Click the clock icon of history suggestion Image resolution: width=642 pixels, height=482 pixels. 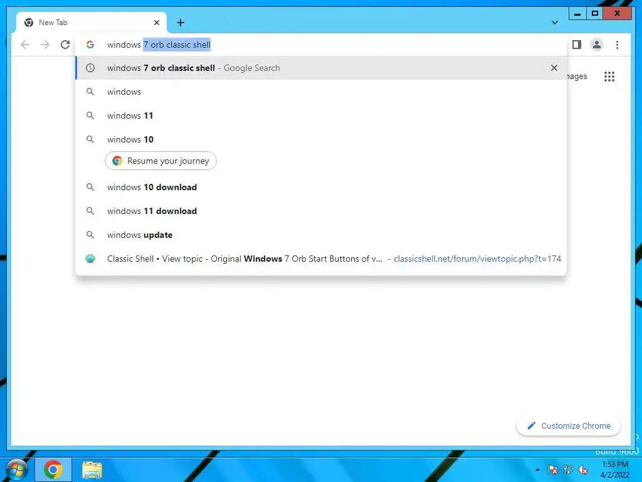tap(90, 68)
